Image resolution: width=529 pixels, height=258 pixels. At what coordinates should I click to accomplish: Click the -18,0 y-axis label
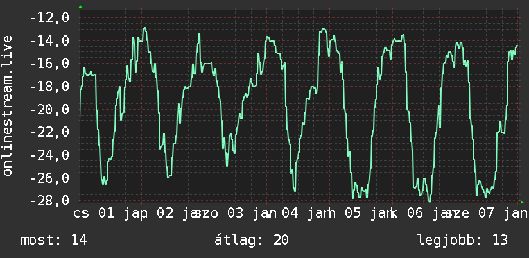click(49, 87)
